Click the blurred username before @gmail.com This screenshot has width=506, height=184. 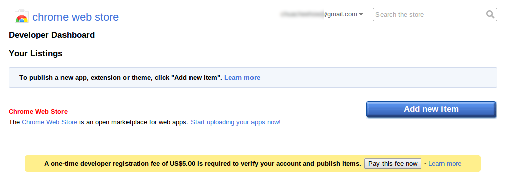tap(301, 14)
